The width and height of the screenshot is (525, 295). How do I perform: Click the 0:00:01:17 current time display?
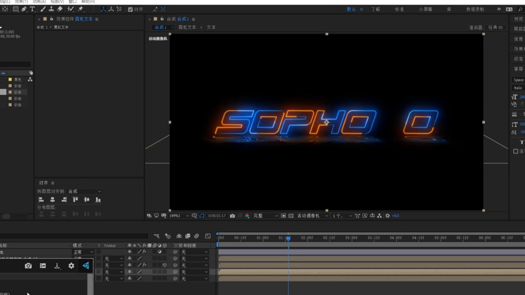click(217, 216)
